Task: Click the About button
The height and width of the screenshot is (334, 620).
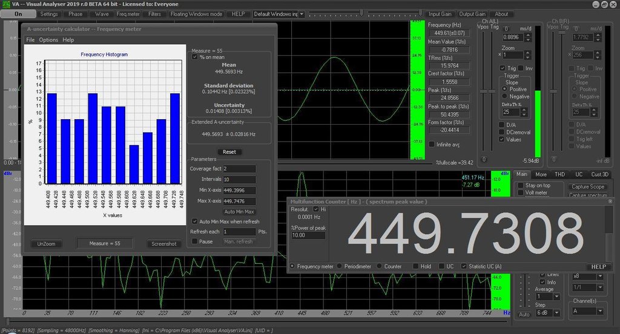Action: point(501,14)
